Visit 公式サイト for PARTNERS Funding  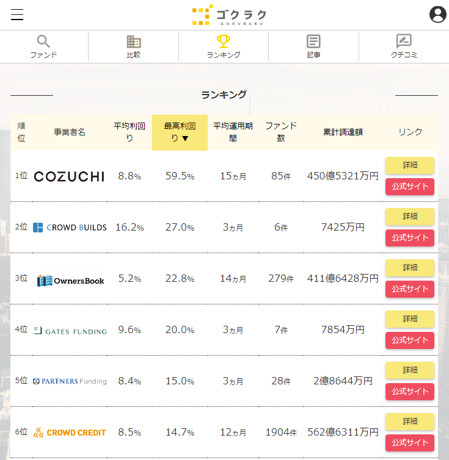tap(410, 392)
